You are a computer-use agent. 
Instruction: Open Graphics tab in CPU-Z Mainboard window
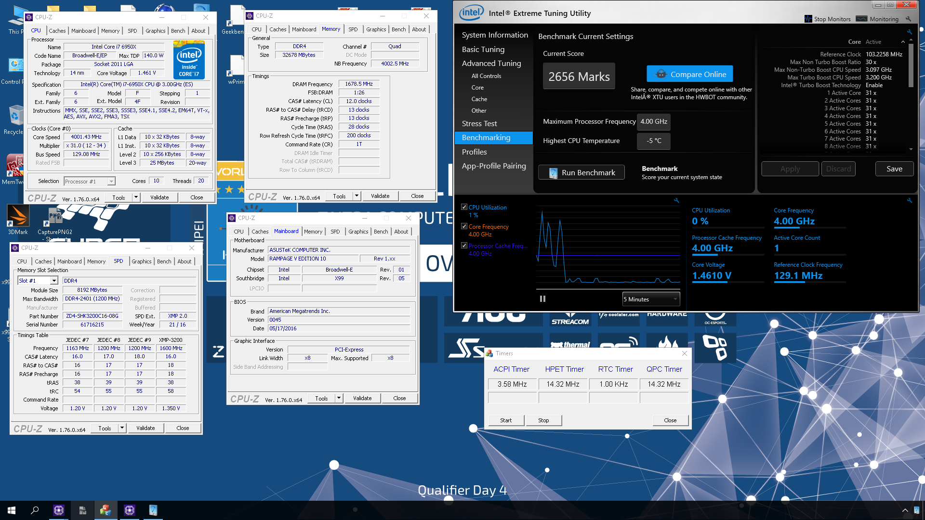click(x=358, y=232)
